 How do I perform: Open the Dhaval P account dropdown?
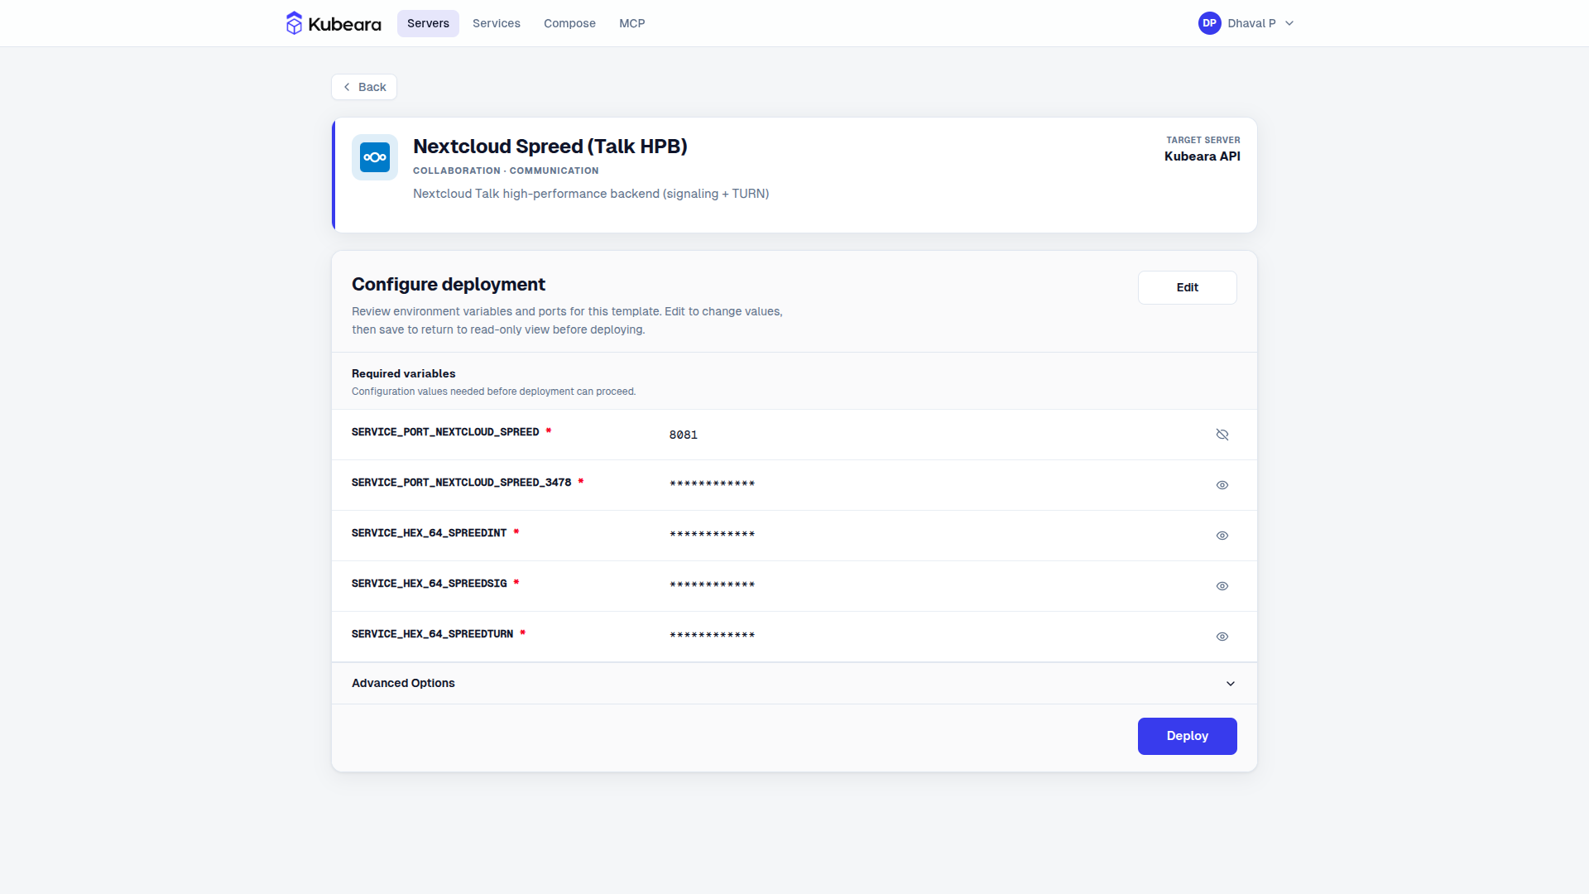click(x=1246, y=23)
